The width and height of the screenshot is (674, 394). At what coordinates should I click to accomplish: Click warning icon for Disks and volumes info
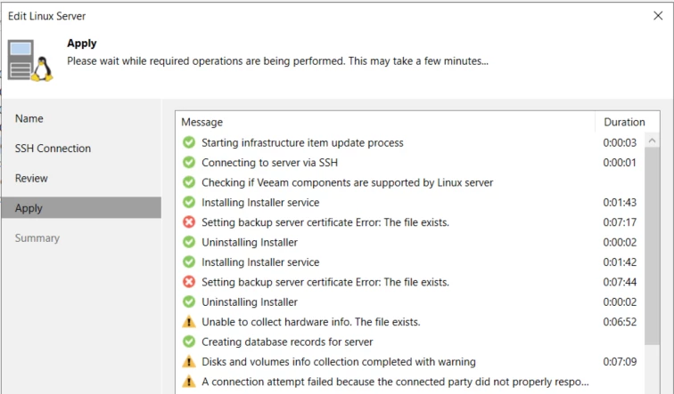tap(188, 362)
